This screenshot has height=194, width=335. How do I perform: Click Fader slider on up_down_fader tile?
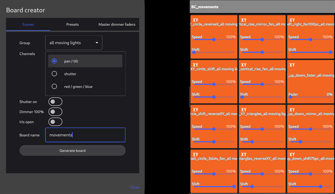(x=310, y=97)
